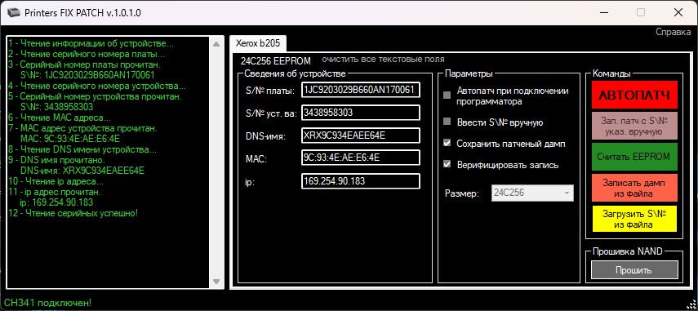Click 'Записать дамп из файла' button
698x311 pixels.
(x=634, y=189)
